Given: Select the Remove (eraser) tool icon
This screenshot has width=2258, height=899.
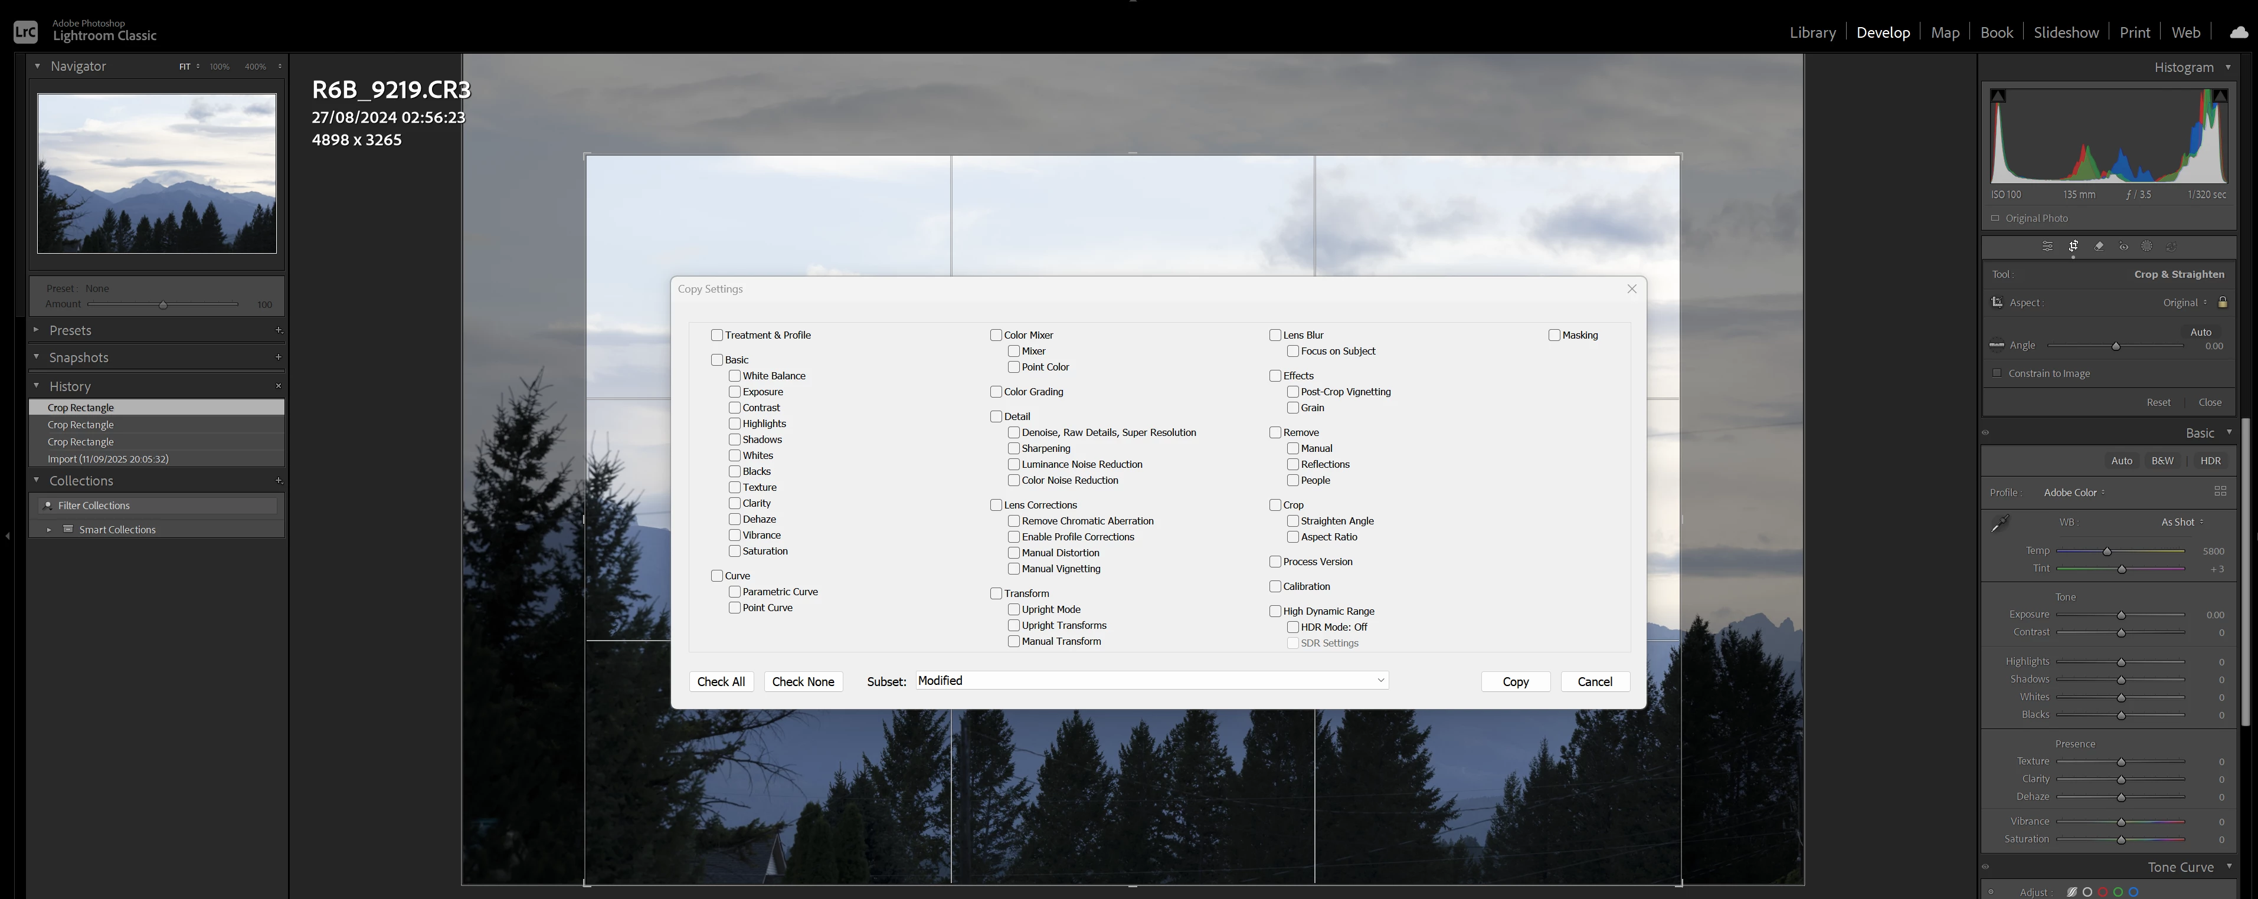Looking at the screenshot, I should [2099, 246].
